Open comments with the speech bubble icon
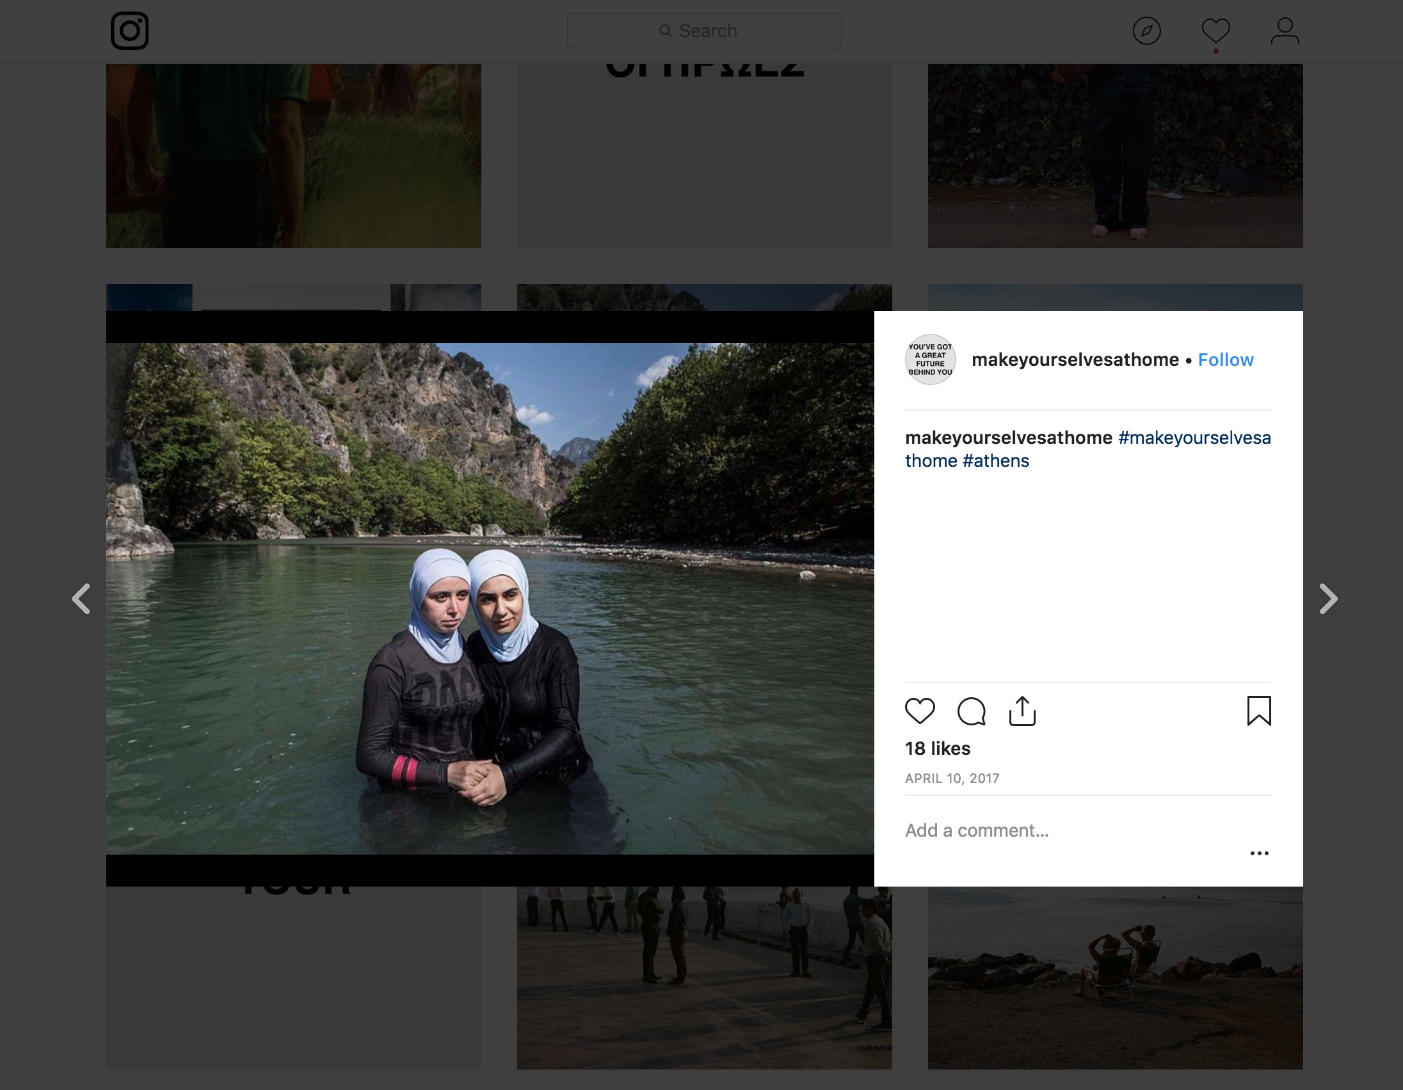 972,711
